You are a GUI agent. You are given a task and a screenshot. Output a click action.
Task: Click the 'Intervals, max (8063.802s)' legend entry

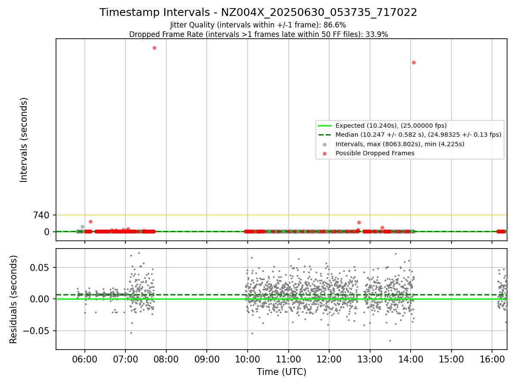(400, 144)
